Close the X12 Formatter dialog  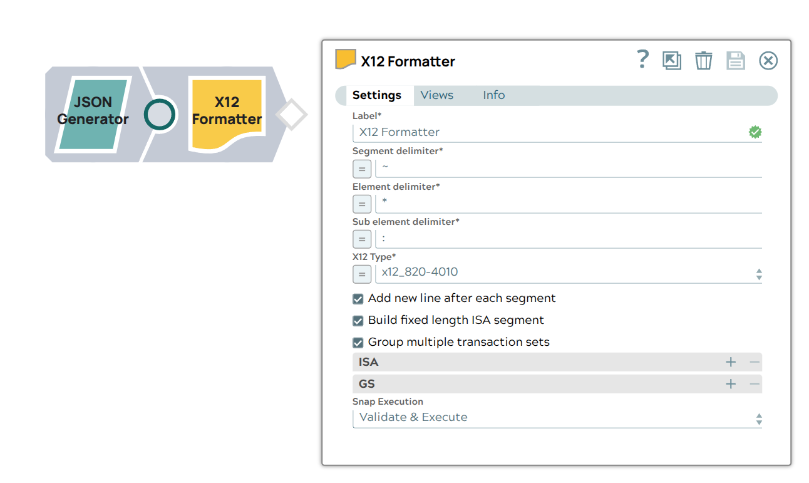tap(768, 61)
